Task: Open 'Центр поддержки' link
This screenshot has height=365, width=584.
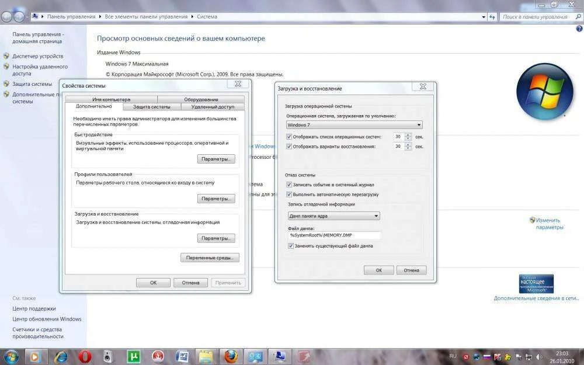Action: pyautogui.click(x=34, y=309)
